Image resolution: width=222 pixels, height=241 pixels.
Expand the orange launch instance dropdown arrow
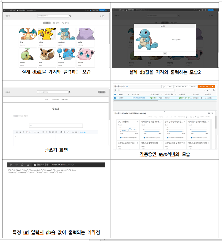213,87
